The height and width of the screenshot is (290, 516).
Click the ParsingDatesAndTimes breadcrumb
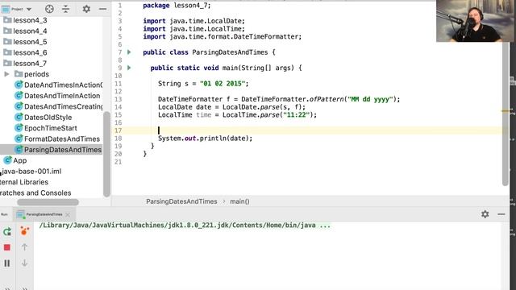coord(181,201)
